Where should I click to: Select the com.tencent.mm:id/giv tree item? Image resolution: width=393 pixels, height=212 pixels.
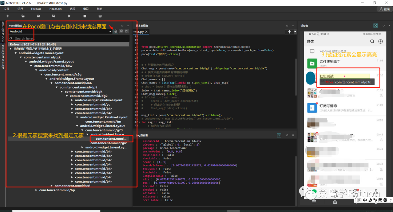coord(108,143)
